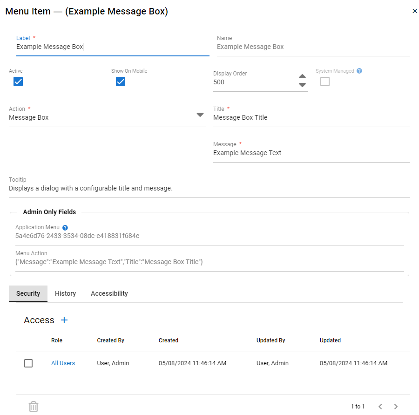Switch to the Security tab
Viewport: 419px width, 415px height.
tap(28, 293)
